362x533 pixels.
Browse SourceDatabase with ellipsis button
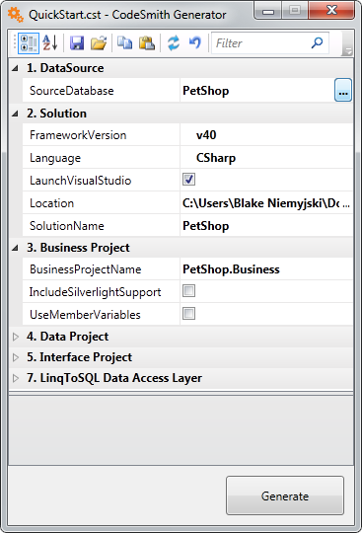click(343, 90)
